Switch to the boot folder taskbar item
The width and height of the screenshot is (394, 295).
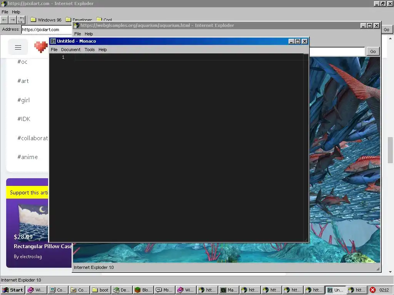100,290
